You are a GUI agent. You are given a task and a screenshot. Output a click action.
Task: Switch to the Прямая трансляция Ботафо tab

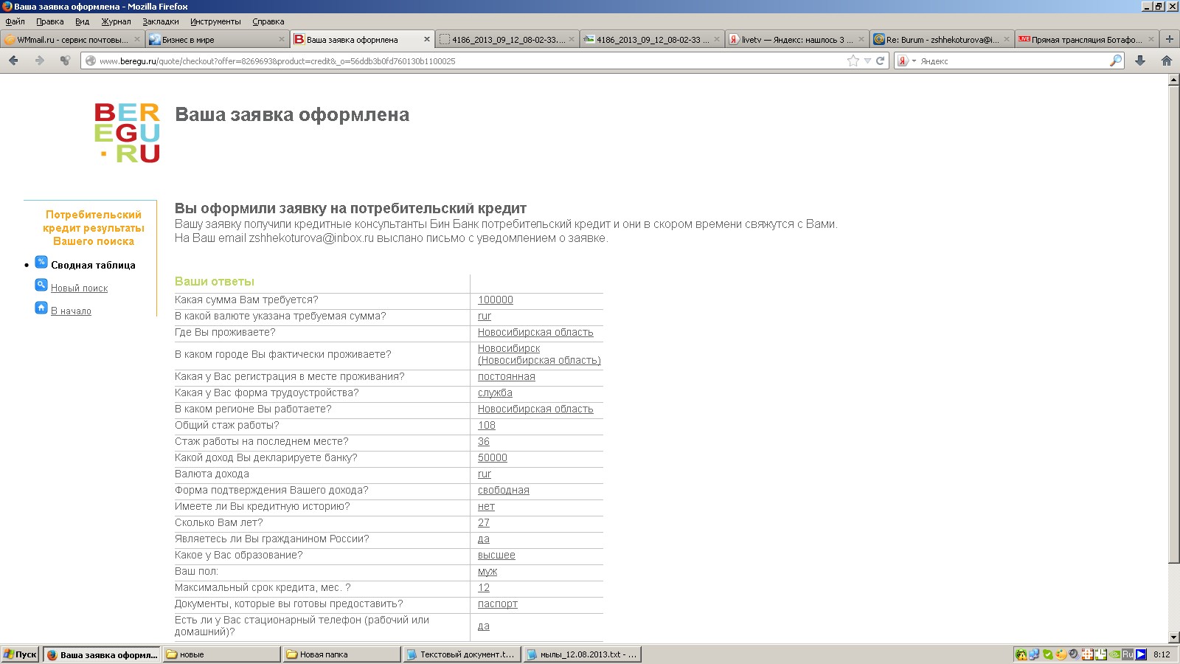1086,40
